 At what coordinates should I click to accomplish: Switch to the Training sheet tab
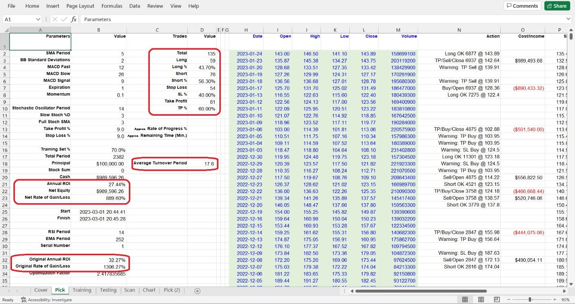[82, 290]
